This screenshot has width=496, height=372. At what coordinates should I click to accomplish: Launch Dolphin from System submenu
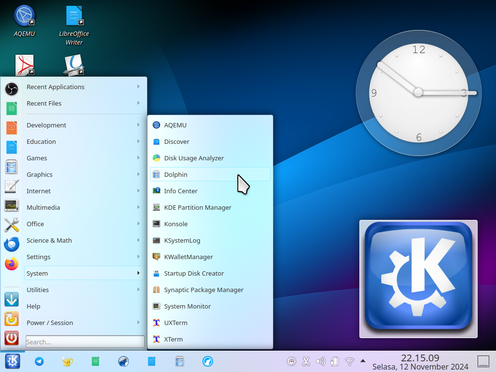point(210,174)
